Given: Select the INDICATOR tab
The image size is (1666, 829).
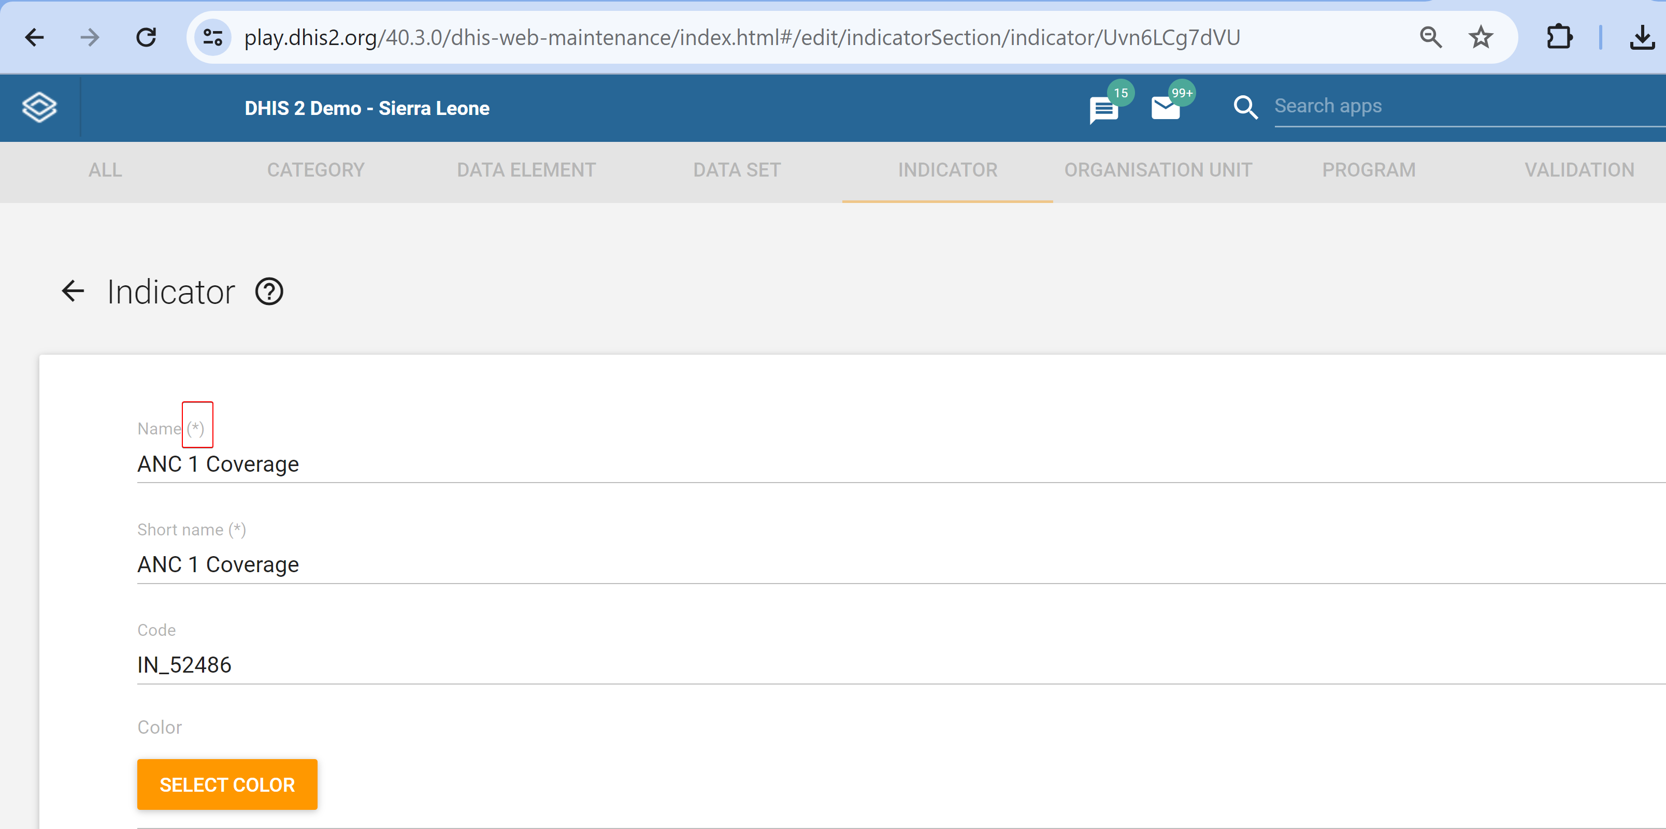Looking at the screenshot, I should 947,170.
